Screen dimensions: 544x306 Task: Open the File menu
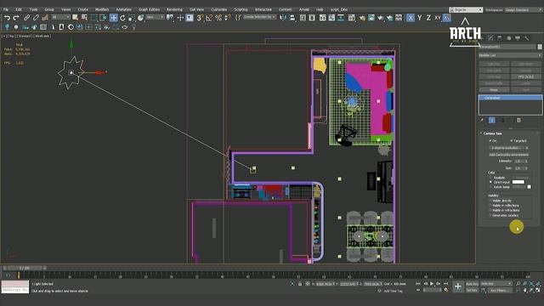[x=6, y=9]
